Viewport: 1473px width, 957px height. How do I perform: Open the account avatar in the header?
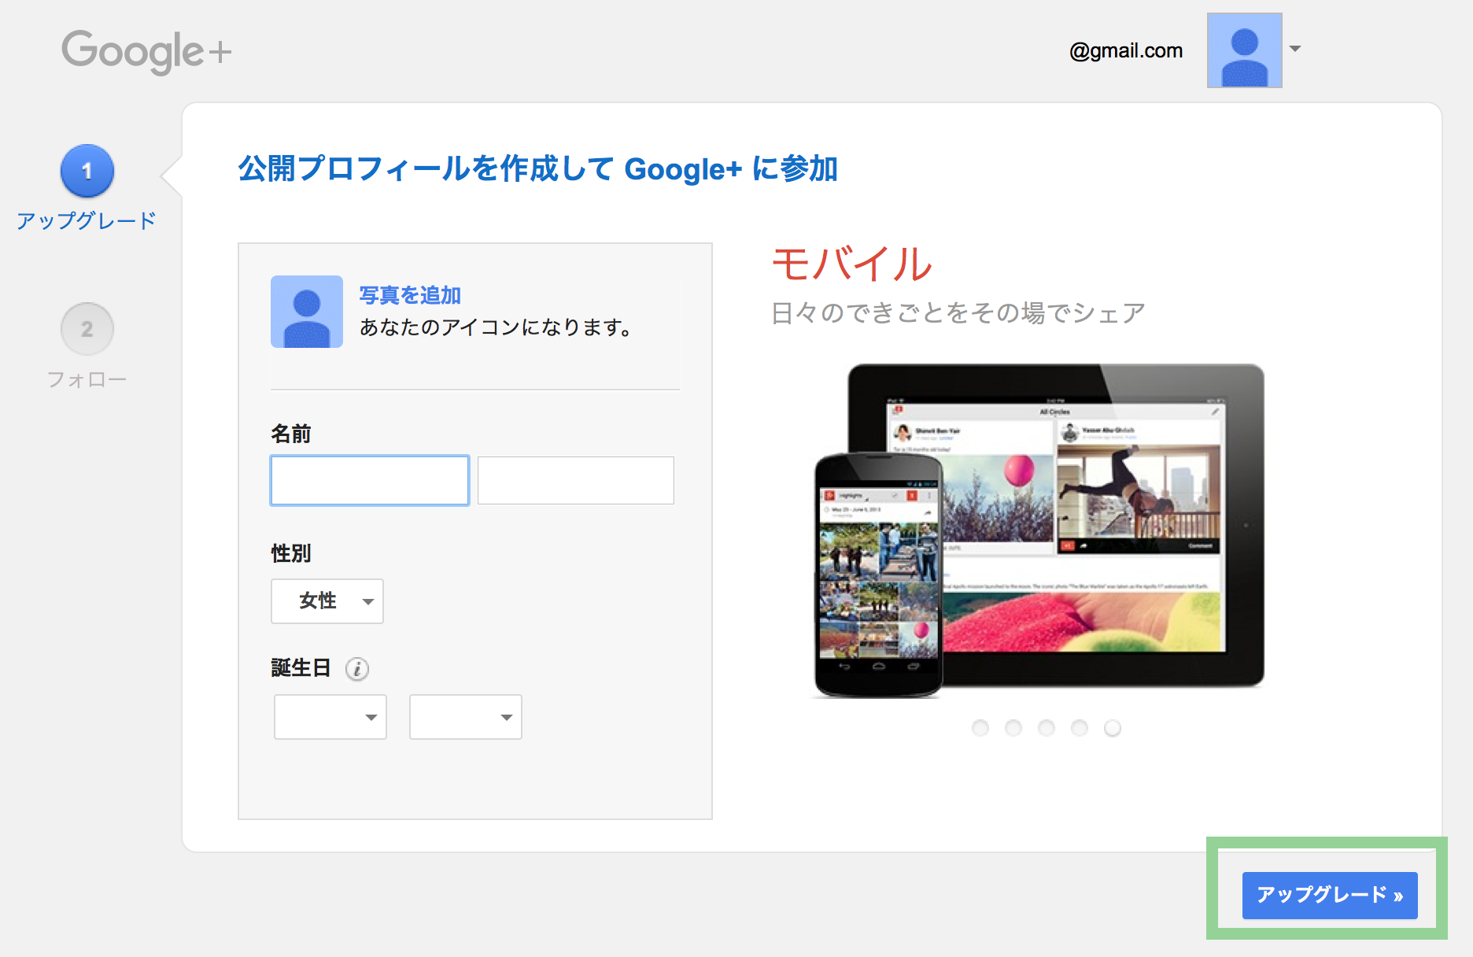(x=1244, y=50)
